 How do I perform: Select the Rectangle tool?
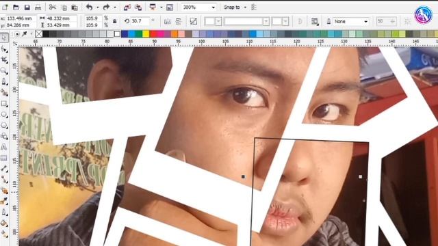point(4,103)
